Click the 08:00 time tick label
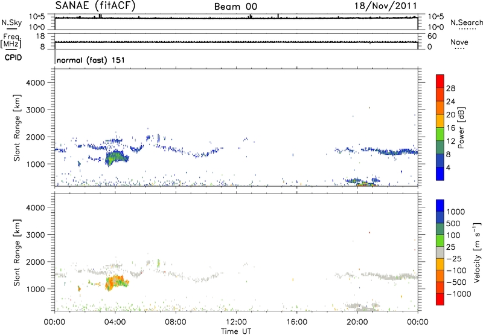Image resolution: width=483 pixels, height=335 pixels. pyautogui.click(x=176, y=322)
